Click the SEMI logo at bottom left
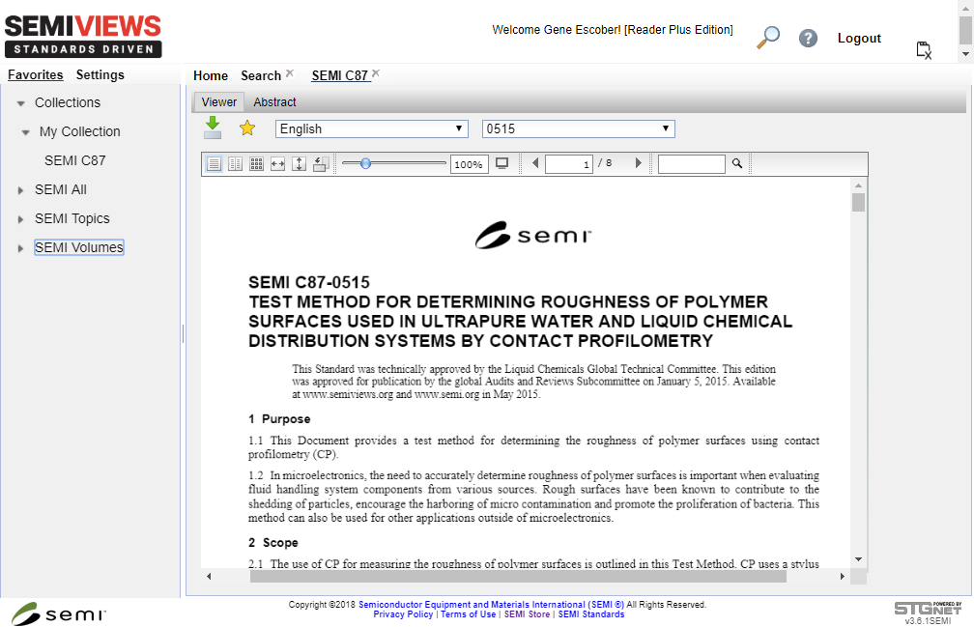The width and height of the screenshot is (974, 627). coord(58,614)
